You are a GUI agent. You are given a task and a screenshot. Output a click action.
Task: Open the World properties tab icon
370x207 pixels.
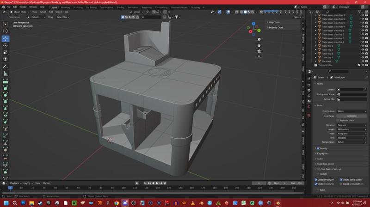[x=309, y=107]
